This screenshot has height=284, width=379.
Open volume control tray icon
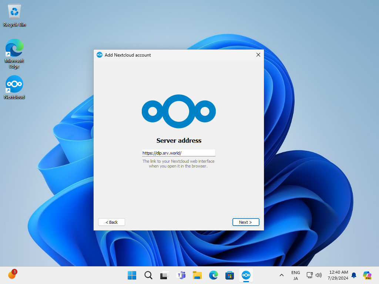coord(319,275)
